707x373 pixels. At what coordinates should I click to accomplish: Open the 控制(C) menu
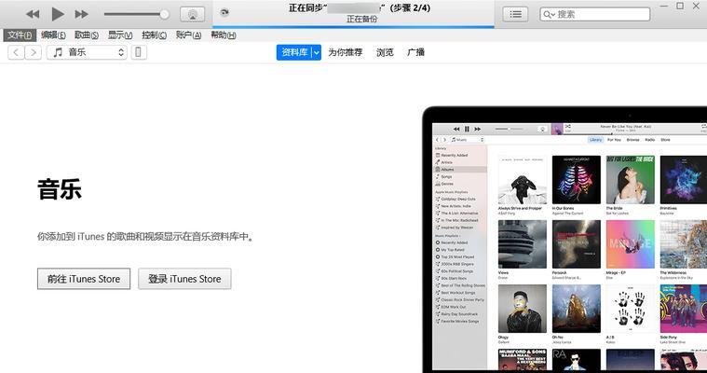click(x=154, y=35)
